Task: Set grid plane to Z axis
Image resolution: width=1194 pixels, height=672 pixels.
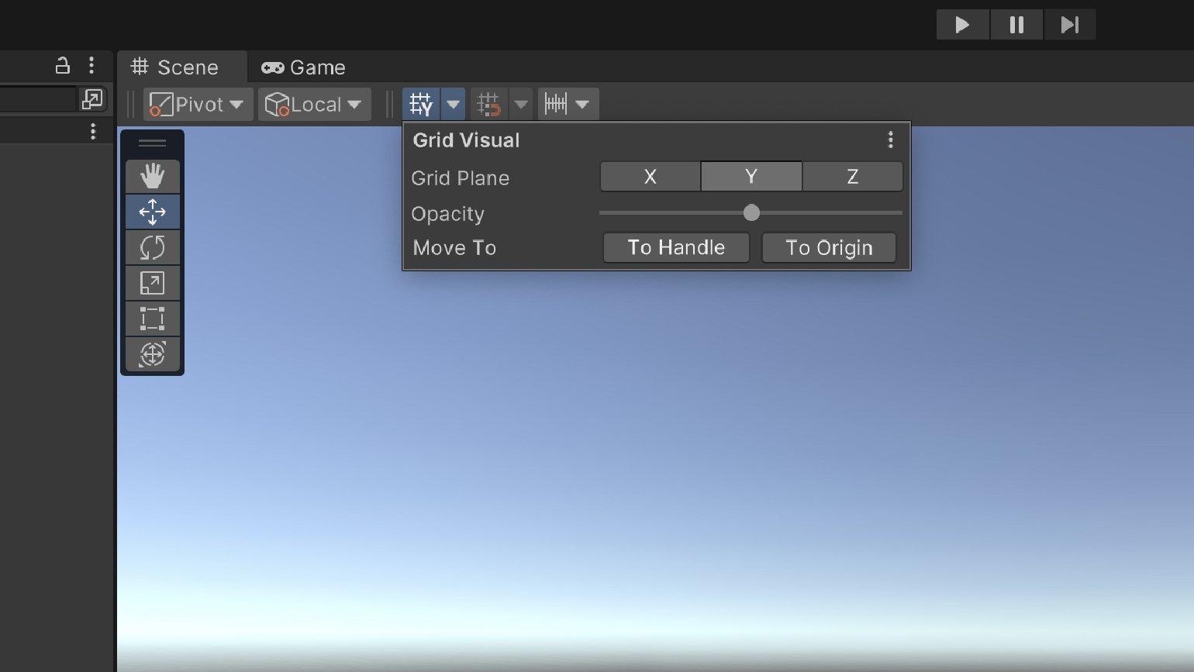Action: [852, 177]
